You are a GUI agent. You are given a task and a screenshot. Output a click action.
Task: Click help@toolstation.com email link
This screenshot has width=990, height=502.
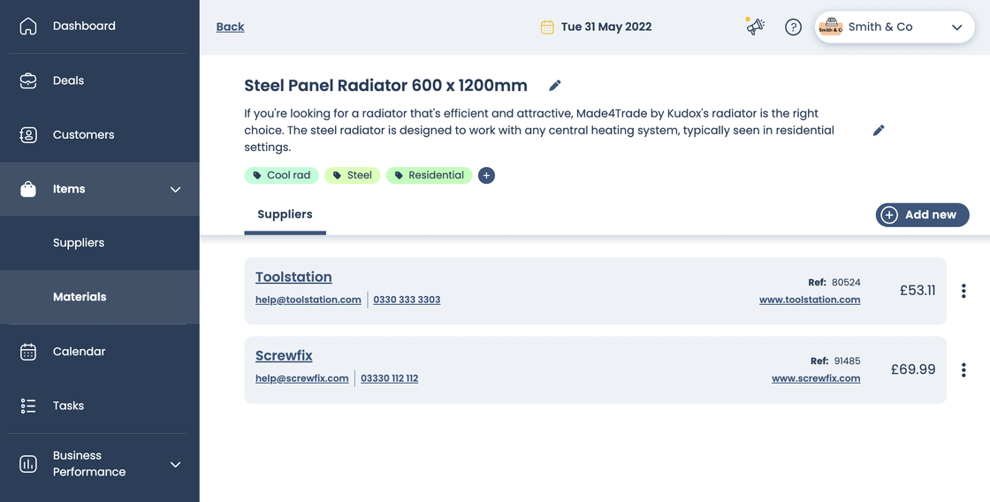coord(308,300)
